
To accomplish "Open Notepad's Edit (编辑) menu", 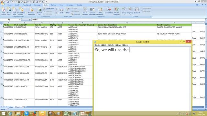I will tap(104, 45).
